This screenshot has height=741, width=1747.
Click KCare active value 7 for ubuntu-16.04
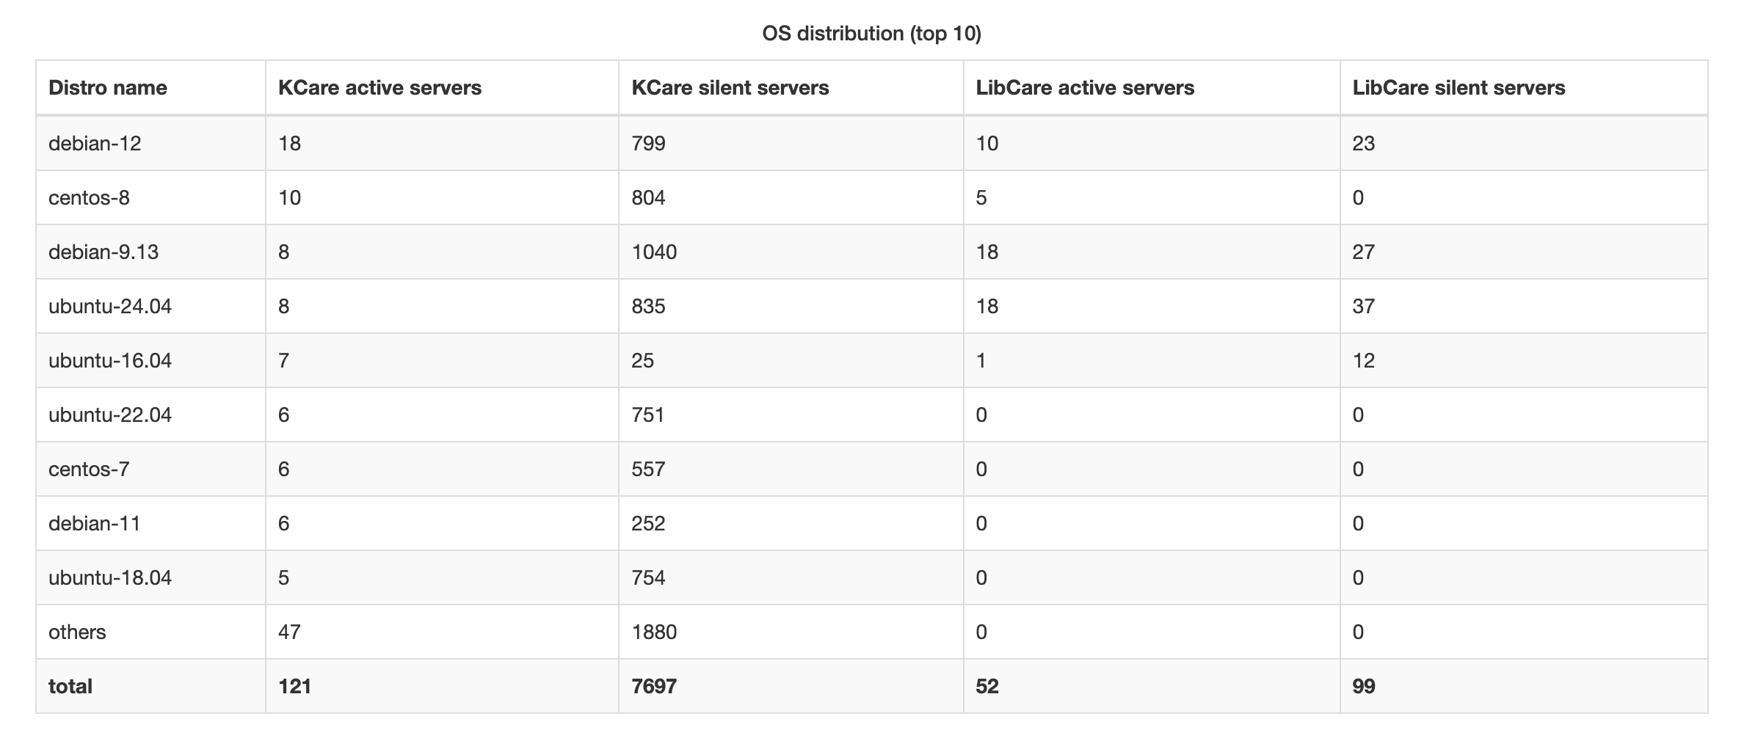284,360
